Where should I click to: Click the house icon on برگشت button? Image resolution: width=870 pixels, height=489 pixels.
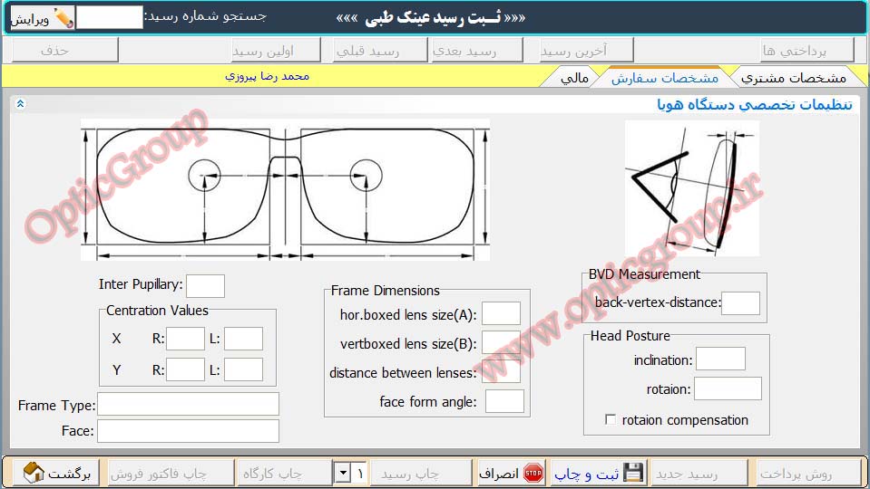click(34, 473)
